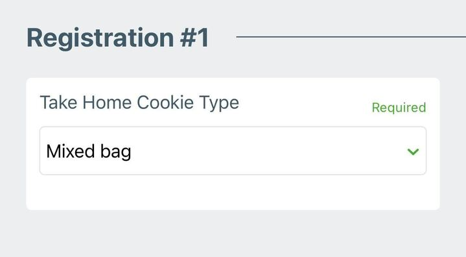Click the line beside the Registration #1 heading

(x=351, y=37)
